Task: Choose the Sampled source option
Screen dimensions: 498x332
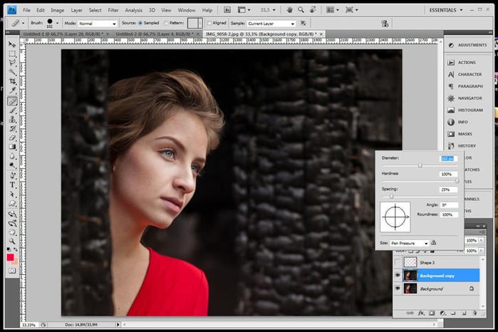Action: click(140, 23)
